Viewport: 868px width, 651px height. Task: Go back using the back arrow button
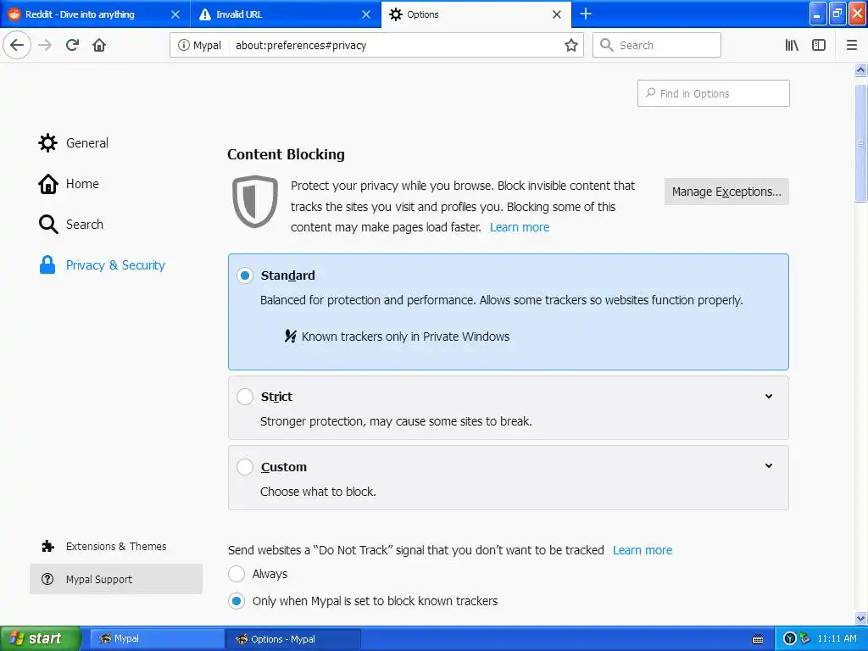pos(17,45)
